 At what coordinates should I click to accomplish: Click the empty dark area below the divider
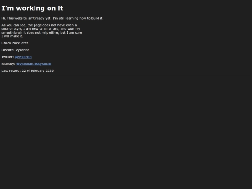pos(126,132)
